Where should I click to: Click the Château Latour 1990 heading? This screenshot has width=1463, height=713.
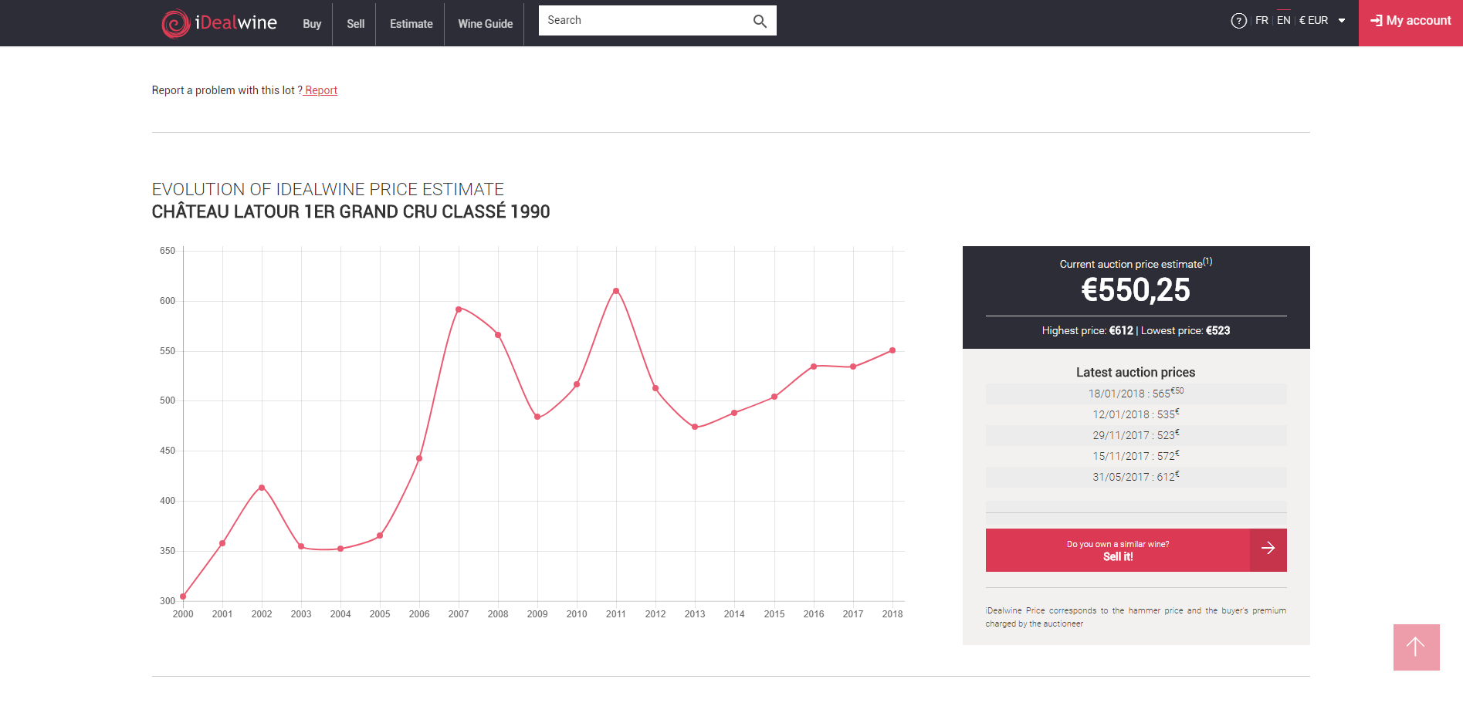(x=351, y=211)
